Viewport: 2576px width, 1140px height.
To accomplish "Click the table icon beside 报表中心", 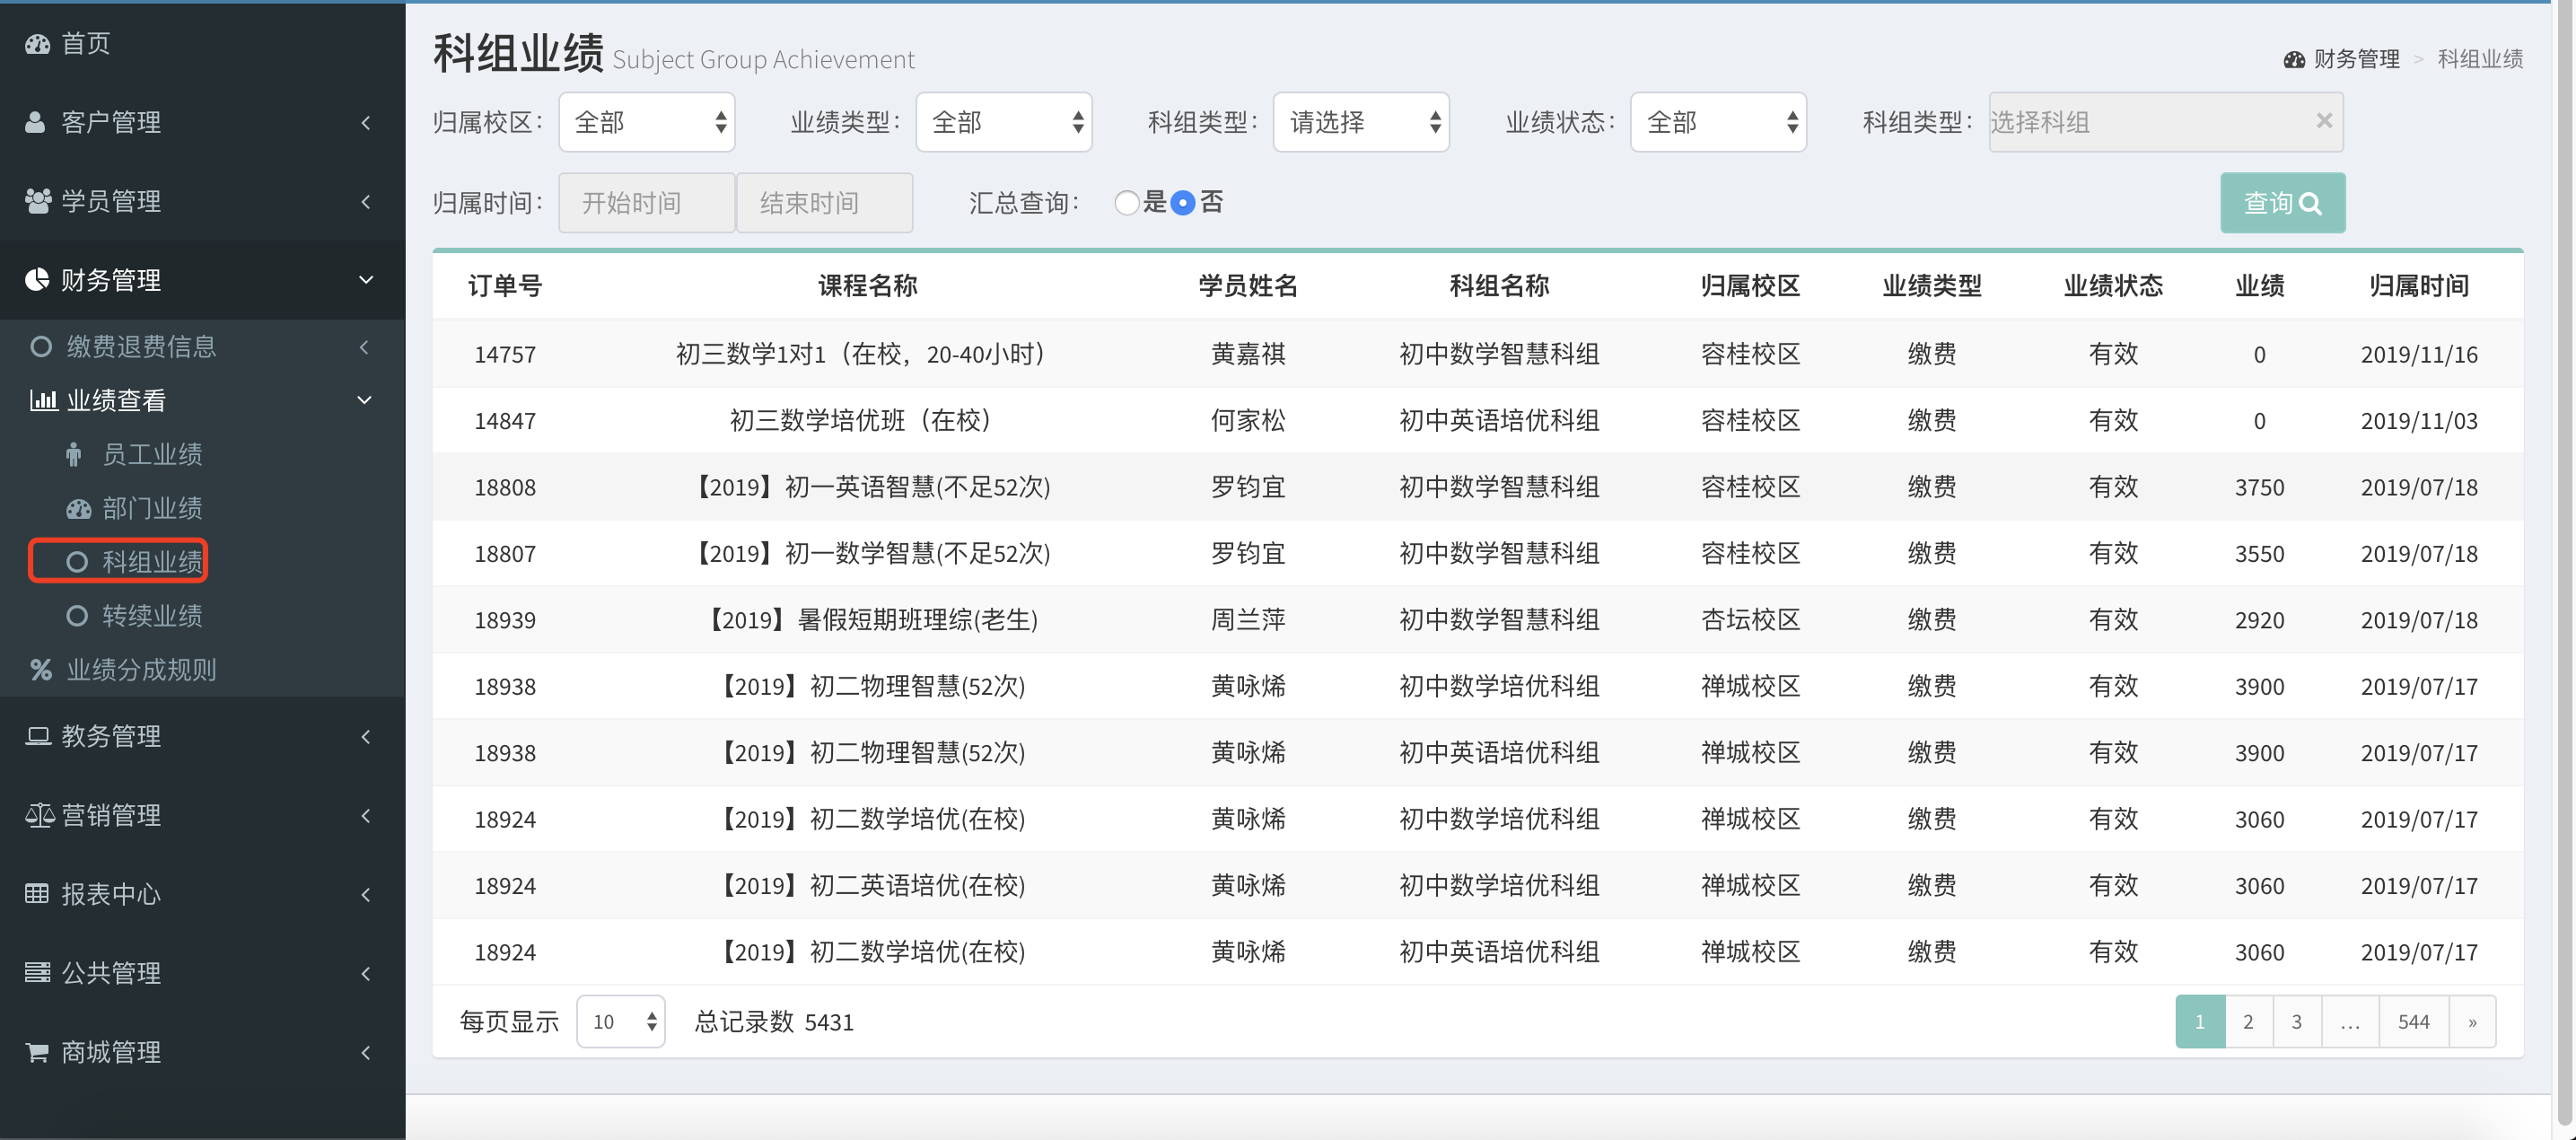I will click(x=37, y=894).
